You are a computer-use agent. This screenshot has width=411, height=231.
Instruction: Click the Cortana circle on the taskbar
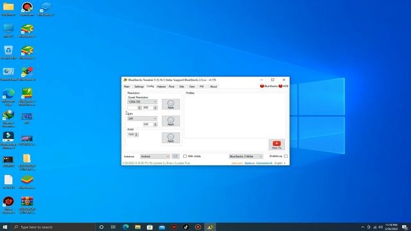point(101,227)
